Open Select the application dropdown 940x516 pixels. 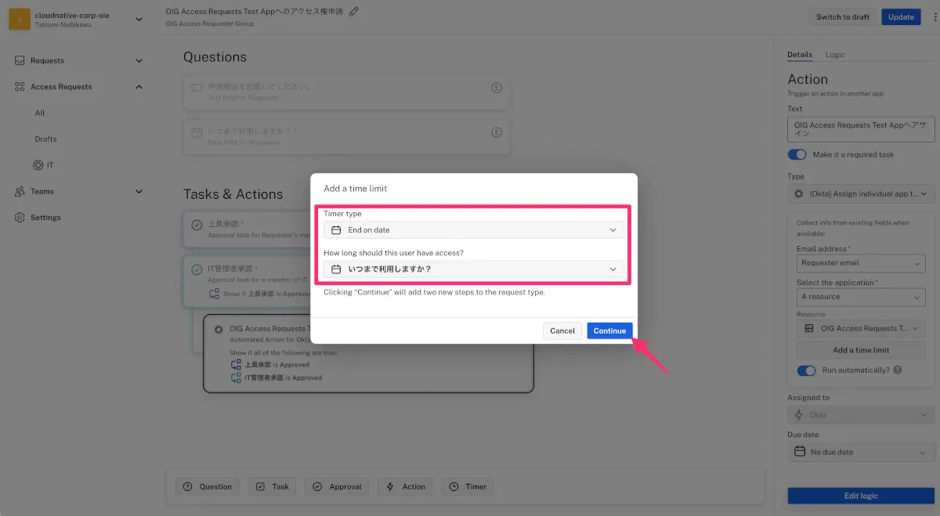861,297
